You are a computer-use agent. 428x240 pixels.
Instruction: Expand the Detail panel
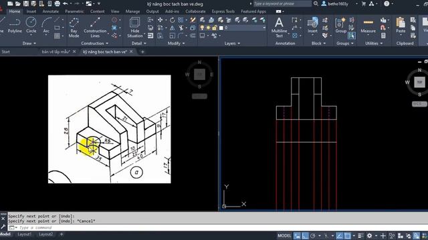(138, 43)
